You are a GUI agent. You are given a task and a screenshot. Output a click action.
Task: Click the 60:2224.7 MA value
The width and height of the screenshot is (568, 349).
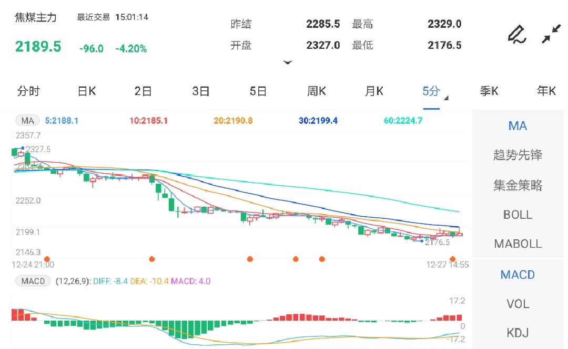pyautogui.click(x=403, y=121)
